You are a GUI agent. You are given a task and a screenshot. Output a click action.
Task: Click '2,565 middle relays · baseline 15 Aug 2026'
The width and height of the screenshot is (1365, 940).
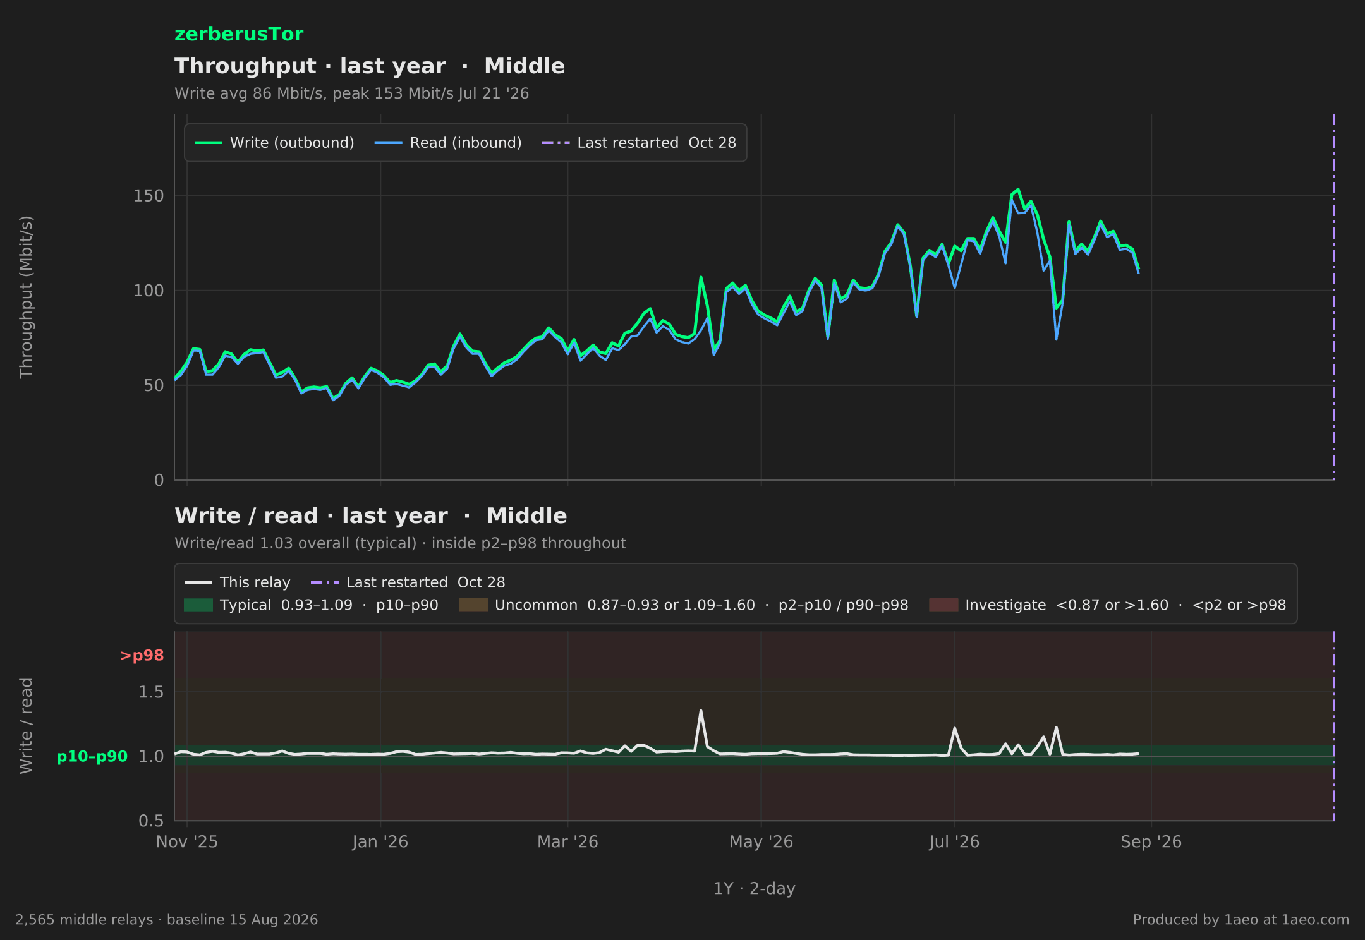coord(167,920)
